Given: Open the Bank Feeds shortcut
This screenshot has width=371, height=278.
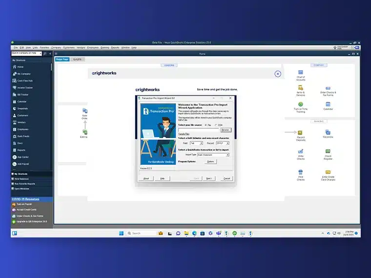Looking at the screenshot, I should (21, 136).
